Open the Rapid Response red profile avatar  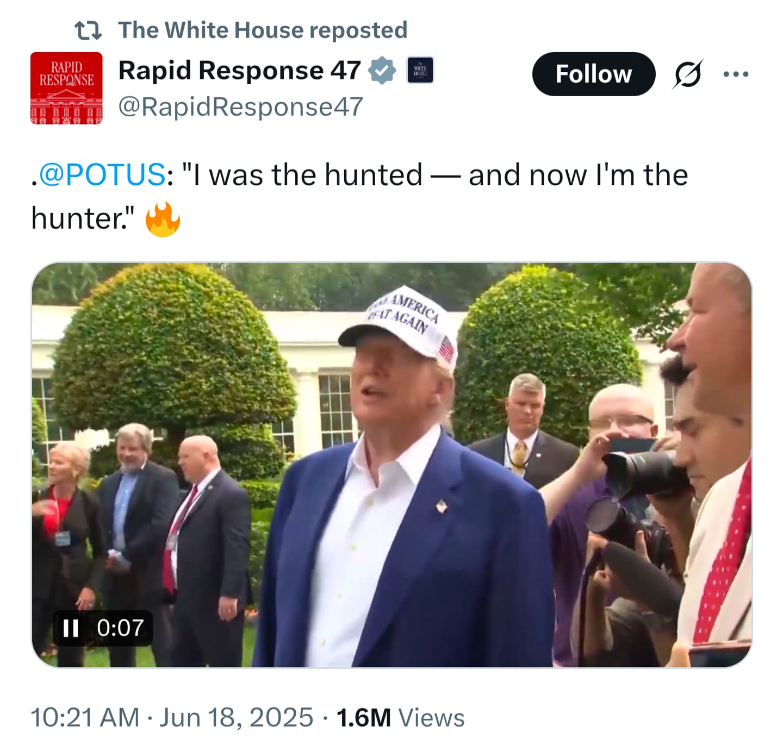coord(66,88)
